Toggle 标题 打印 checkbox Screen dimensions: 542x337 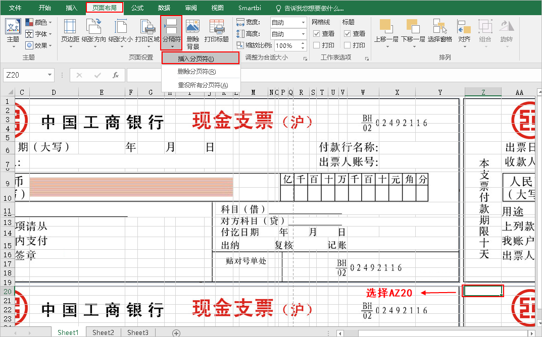(x=348, y=45)
